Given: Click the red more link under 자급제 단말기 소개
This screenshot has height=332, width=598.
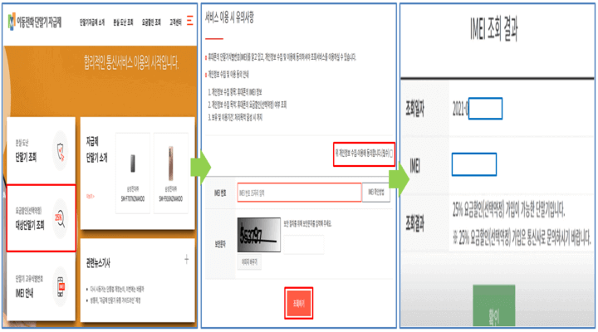Looking at the screenshot, I should (x=90, y=197).
